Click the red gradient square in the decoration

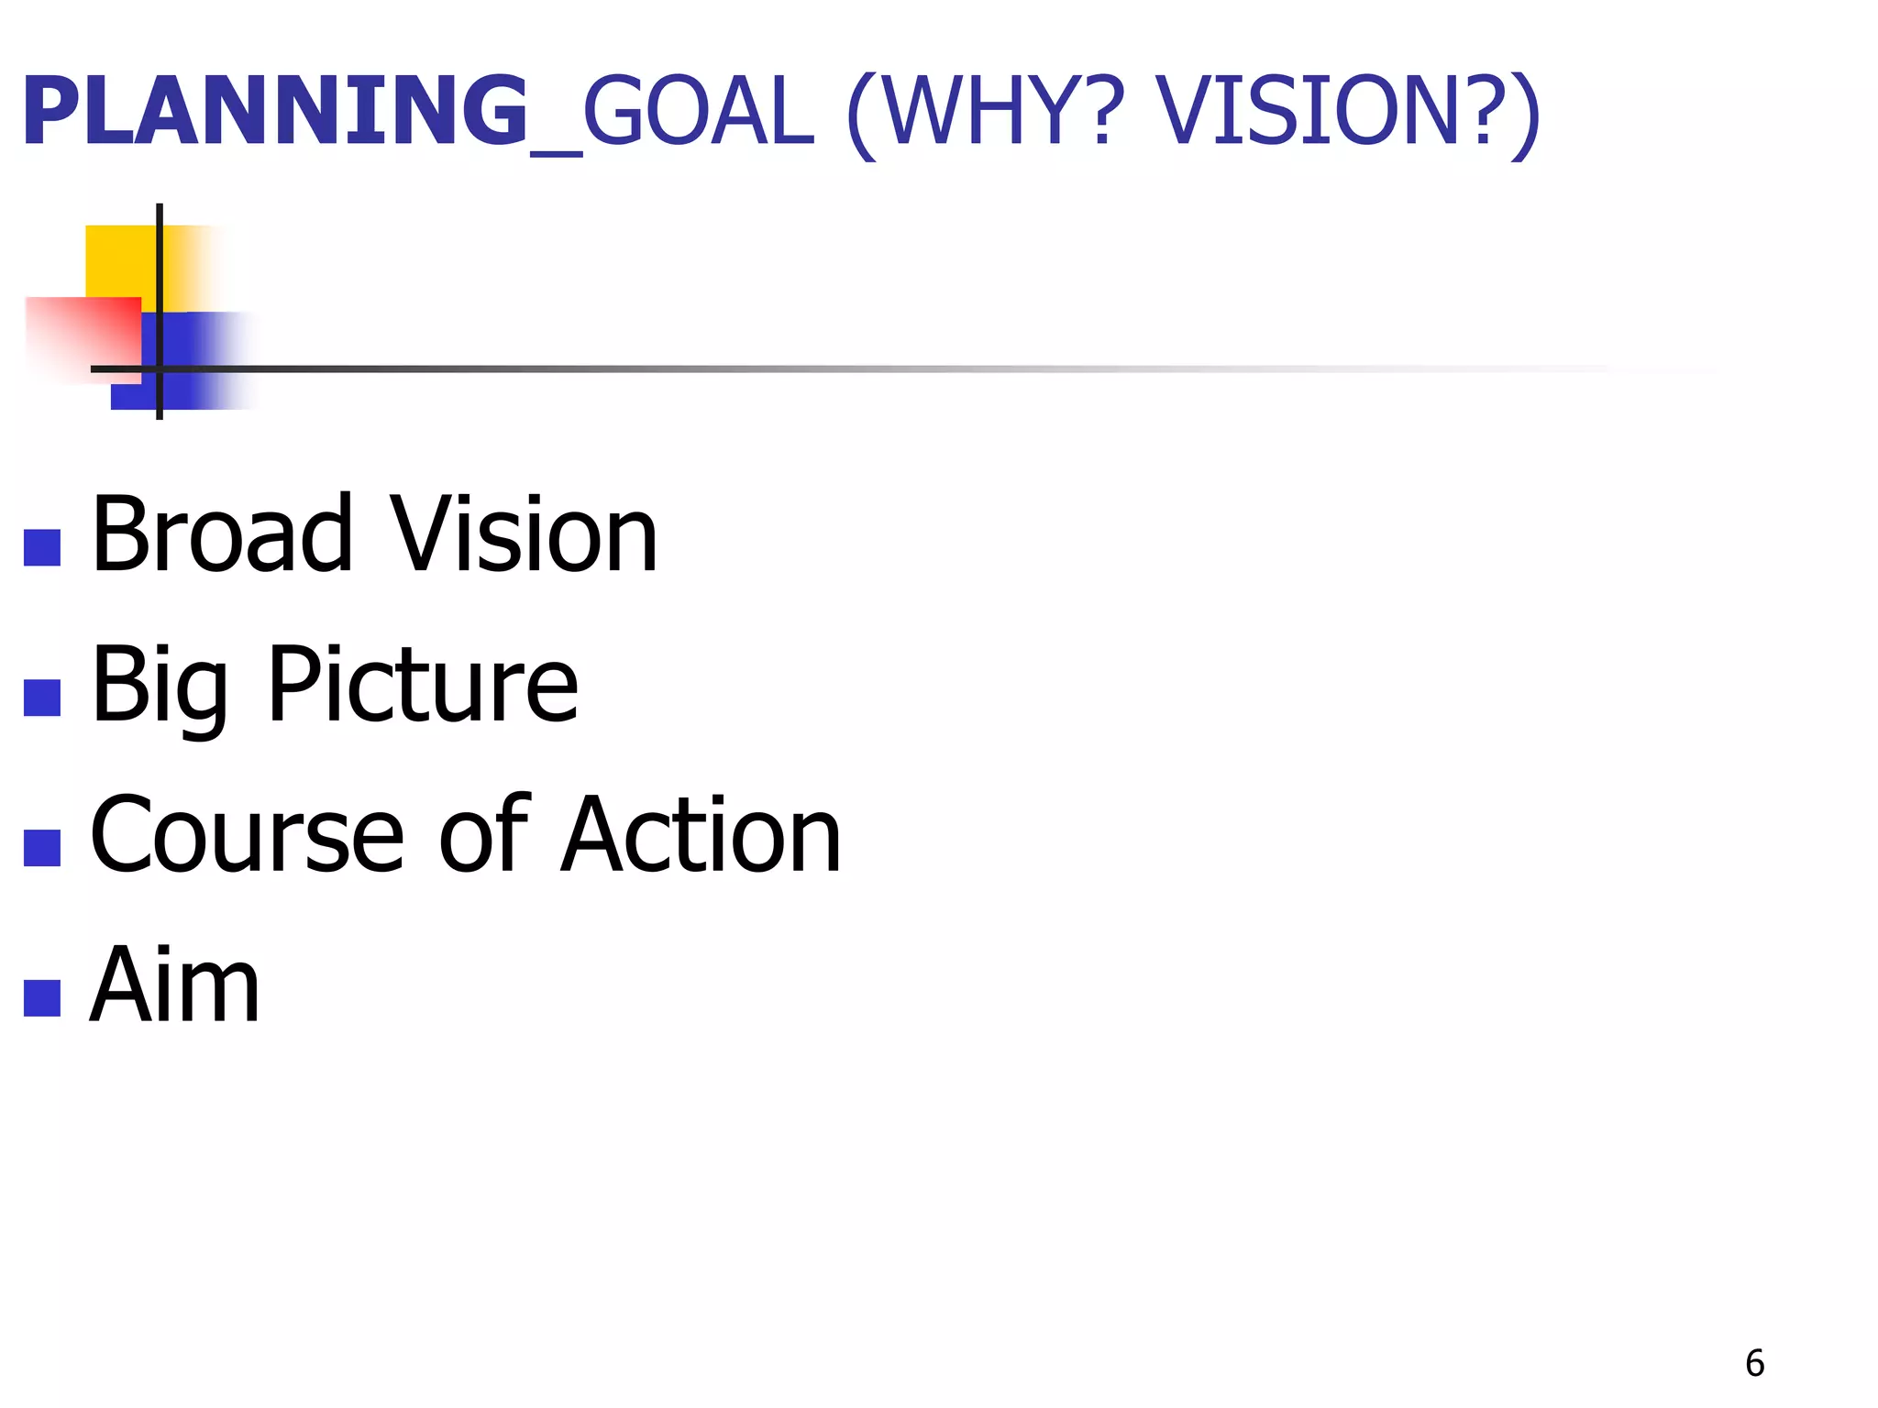pos(81,334)
